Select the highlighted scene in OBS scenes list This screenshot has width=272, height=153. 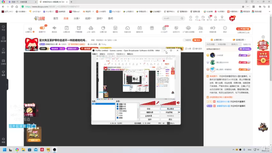coord(103,104)
